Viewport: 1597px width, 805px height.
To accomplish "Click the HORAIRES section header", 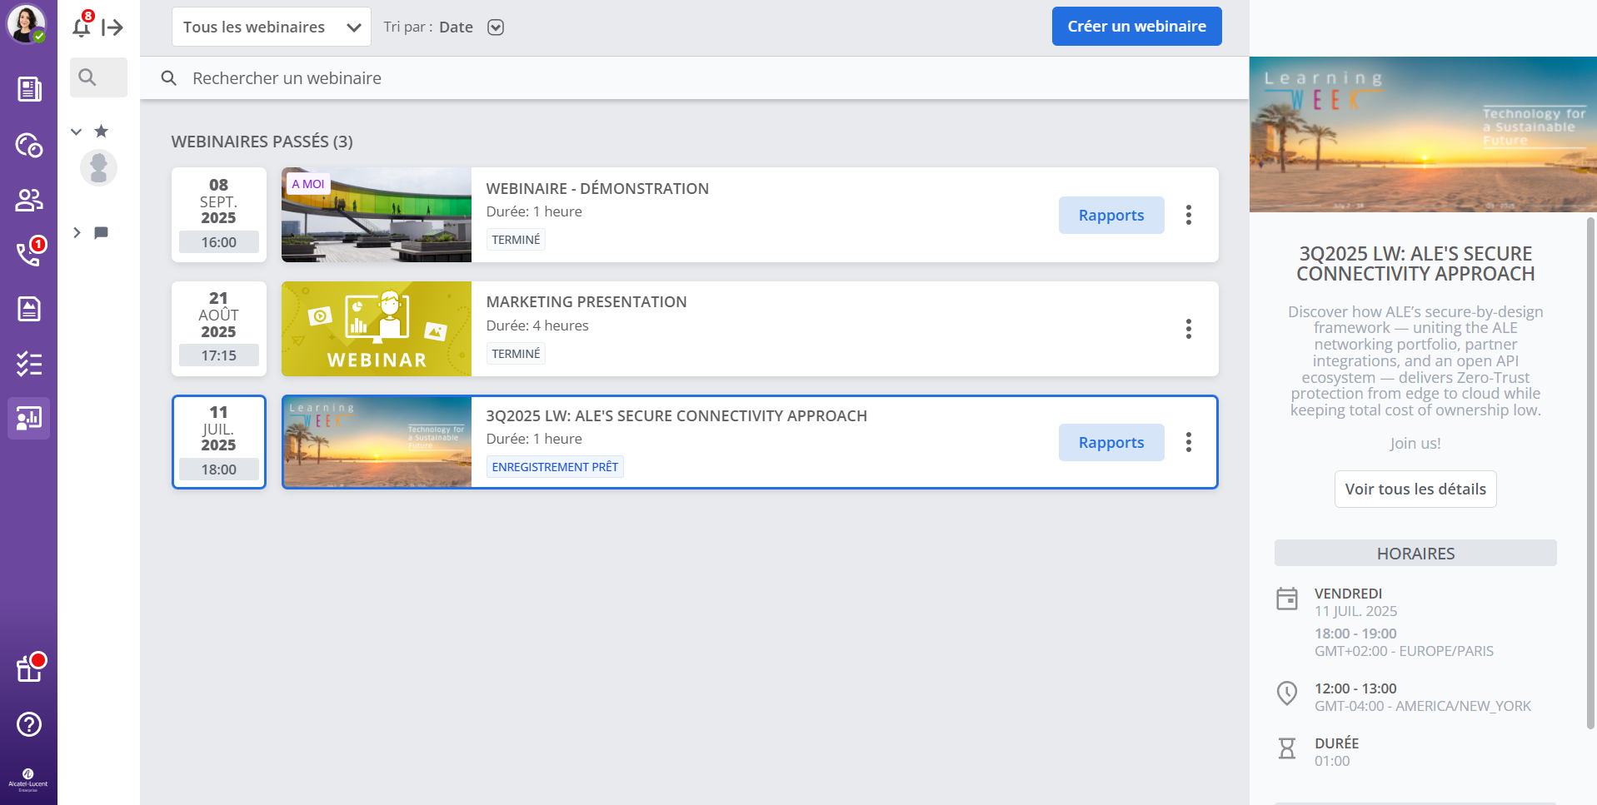I will pos(1415,554).
